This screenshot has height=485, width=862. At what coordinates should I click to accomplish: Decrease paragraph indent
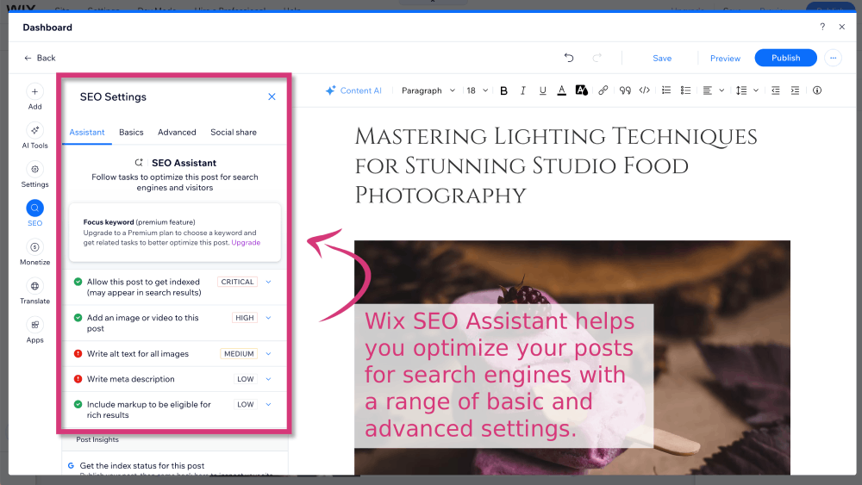[x=776, y=90]
